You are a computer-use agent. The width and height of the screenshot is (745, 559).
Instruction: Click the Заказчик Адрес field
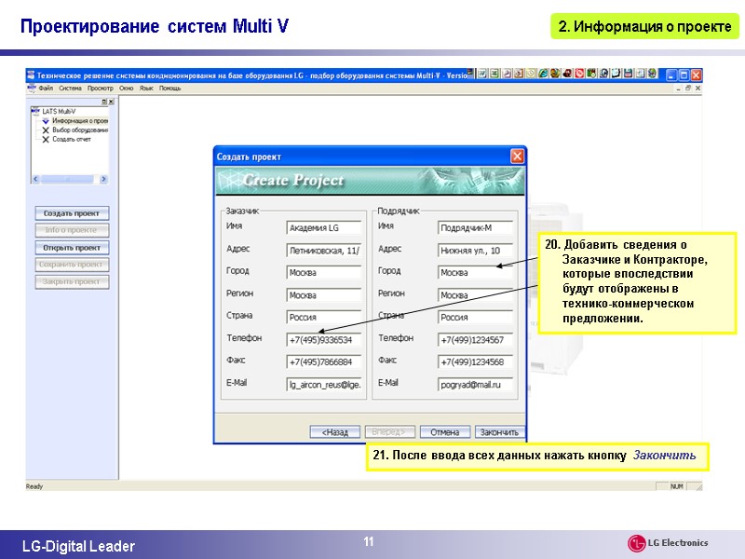324,251
